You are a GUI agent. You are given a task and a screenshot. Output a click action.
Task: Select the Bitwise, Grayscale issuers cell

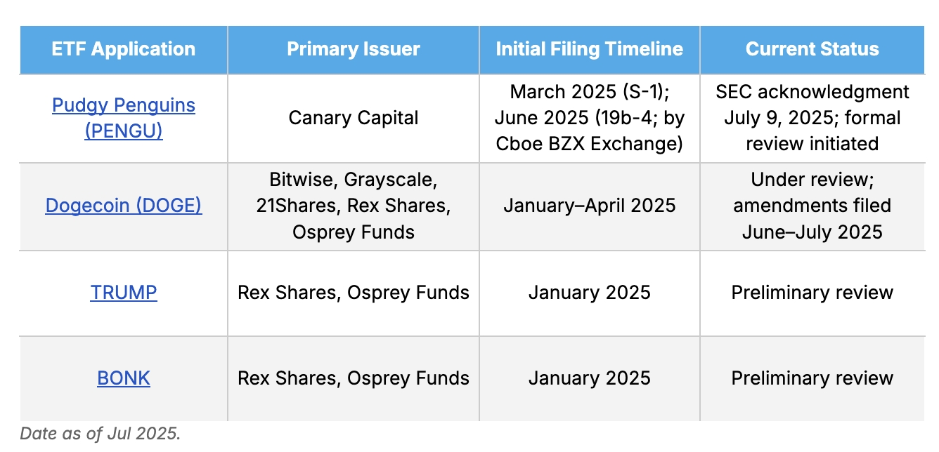[354, 206]
